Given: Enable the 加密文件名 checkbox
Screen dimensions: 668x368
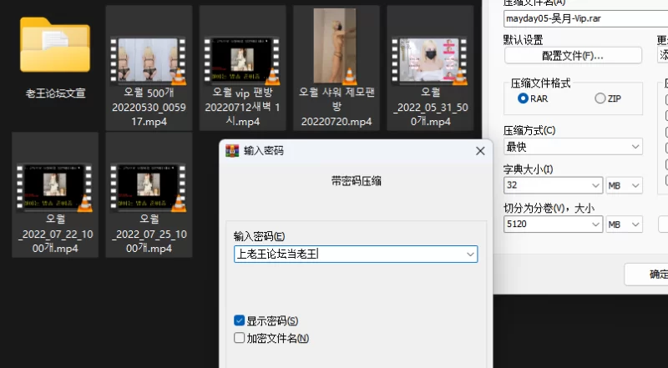Looking at the screenshot, I should [239, 338].
